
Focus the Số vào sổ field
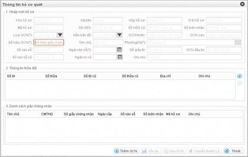pyautogui.click(x=49, y=50)
